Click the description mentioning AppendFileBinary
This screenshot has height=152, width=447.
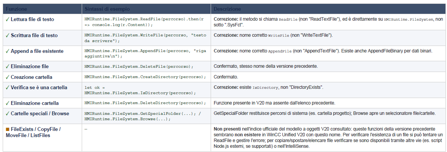[x=323, y=51]
